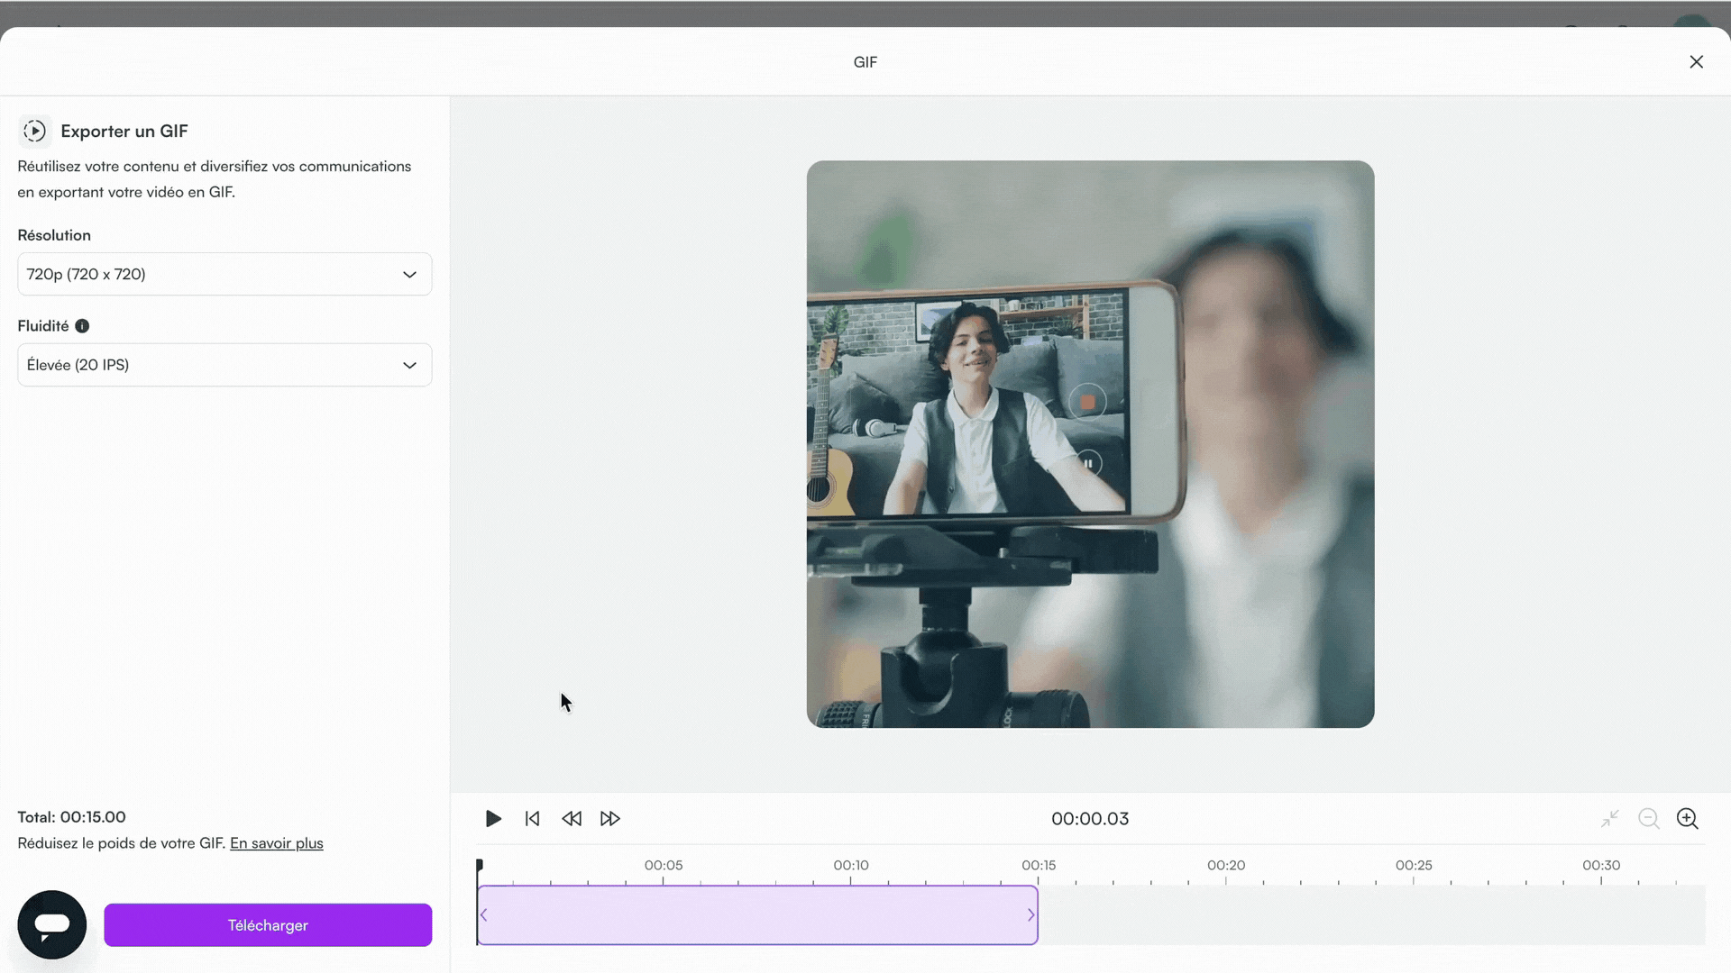Click the Exporter un GIF icon

pos(34,132)
